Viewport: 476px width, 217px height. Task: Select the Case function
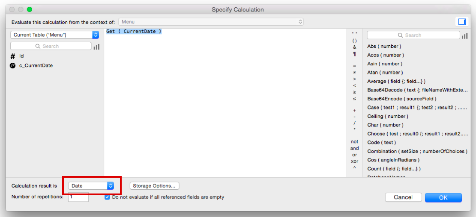pos(417,108)
